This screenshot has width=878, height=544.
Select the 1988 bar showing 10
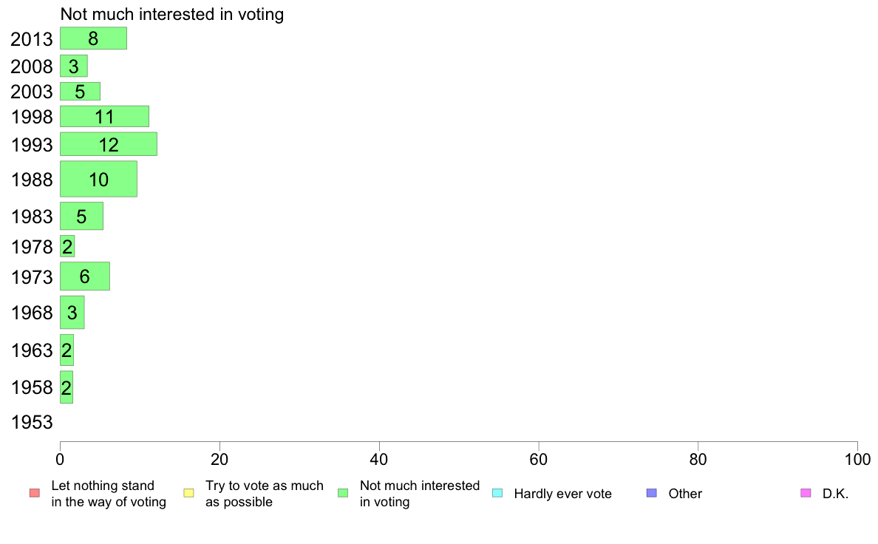click(x=98, y=180)
